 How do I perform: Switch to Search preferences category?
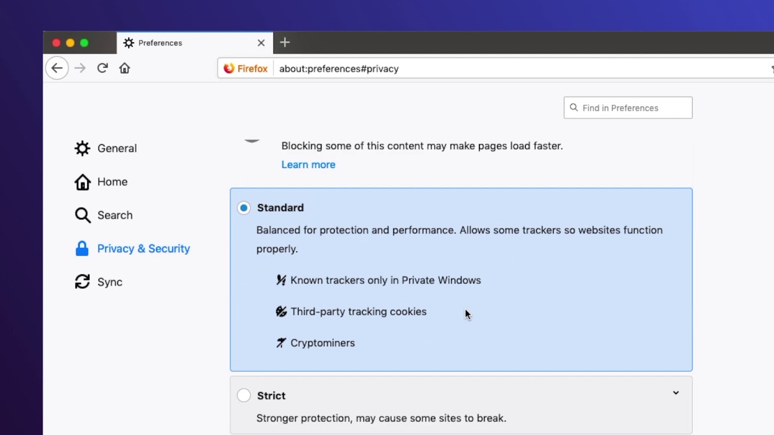(x=114, y=215)
